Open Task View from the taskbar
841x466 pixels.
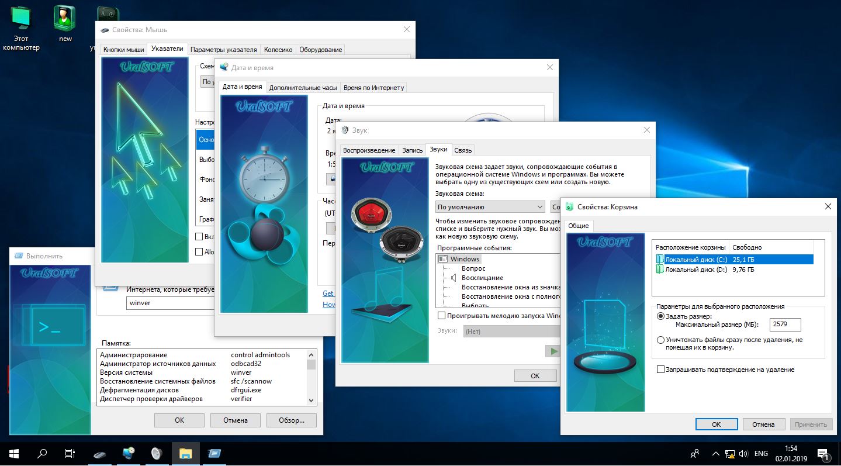[70, 453]
